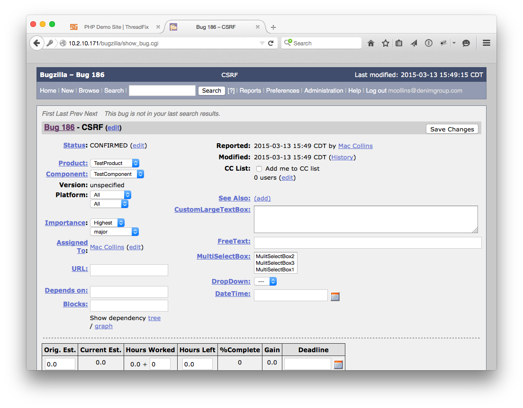The image size is (523, 408).
Task: Open New in Bugzilla navigation
Action: coord(67,90)
